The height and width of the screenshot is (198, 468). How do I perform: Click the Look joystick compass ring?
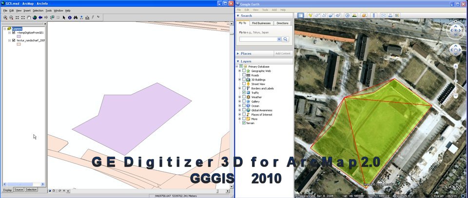(455, 30)
